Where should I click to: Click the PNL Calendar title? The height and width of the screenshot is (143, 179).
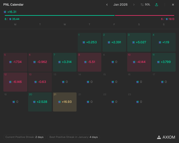point(14,4)
